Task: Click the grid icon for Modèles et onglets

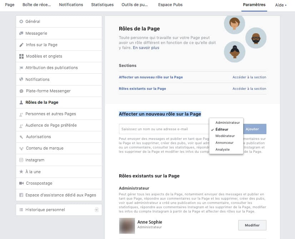Action: pos(21,57)
